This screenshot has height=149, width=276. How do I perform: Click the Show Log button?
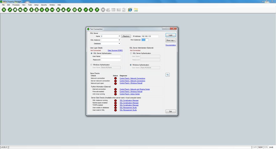171,40
